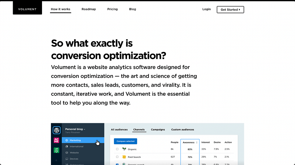Switch to the Custom audiences tab
295x165 pixels.
[182, 130]
